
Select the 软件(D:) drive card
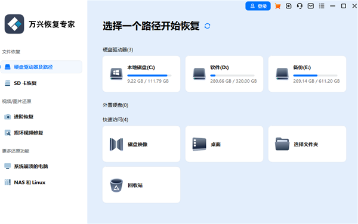click(224, 74)
